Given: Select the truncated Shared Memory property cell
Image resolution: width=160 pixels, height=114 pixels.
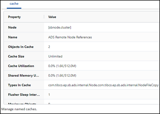Looking at the screenshot, I should (x=24, y=75).
